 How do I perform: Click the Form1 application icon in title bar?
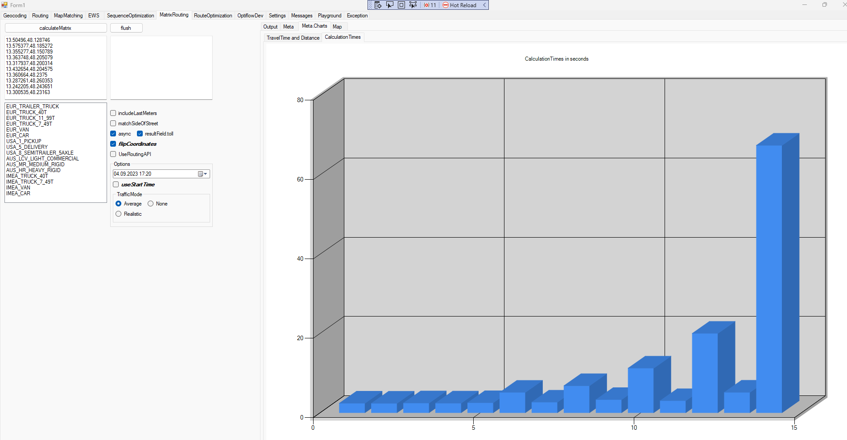[4, 5]
